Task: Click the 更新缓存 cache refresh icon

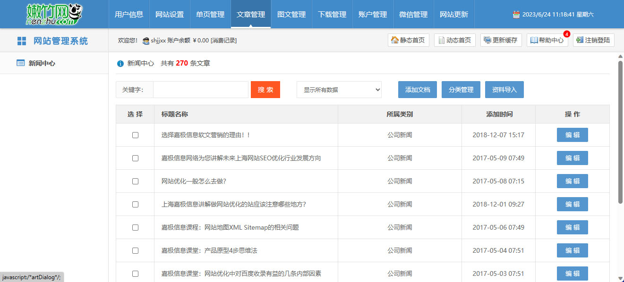Action: (487, 40)
